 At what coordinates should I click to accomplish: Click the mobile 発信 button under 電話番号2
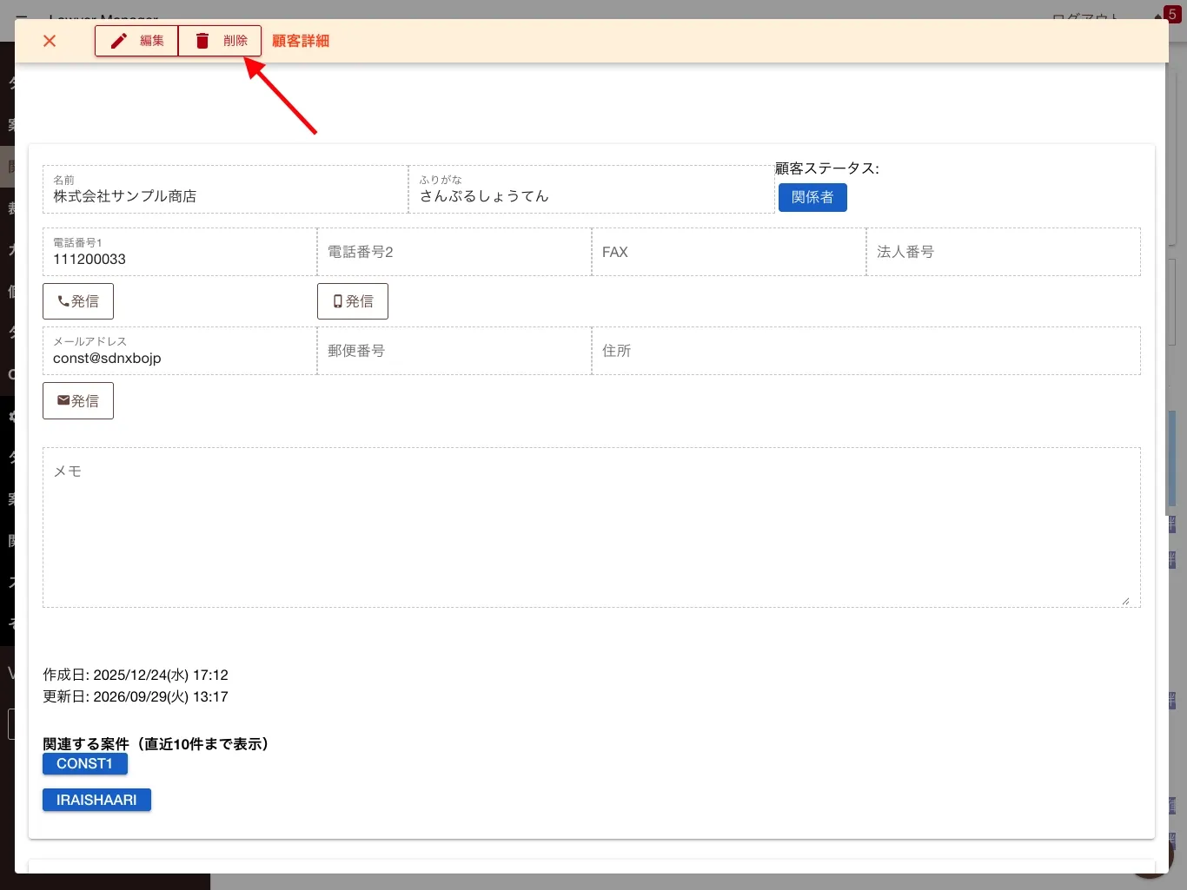(353, 301)
